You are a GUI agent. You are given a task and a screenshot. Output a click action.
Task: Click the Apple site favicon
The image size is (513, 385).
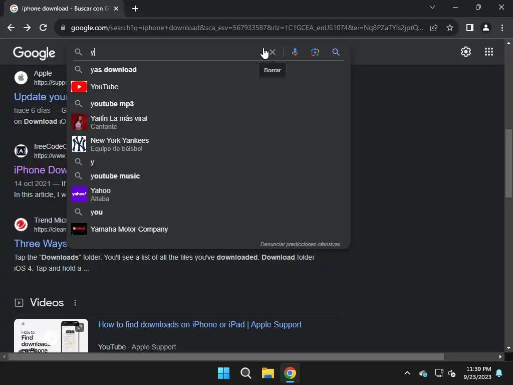coord(21,78)
